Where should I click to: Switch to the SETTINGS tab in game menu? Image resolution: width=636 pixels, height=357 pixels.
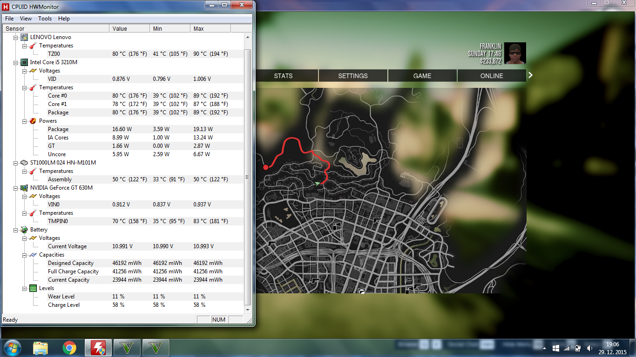353,76
